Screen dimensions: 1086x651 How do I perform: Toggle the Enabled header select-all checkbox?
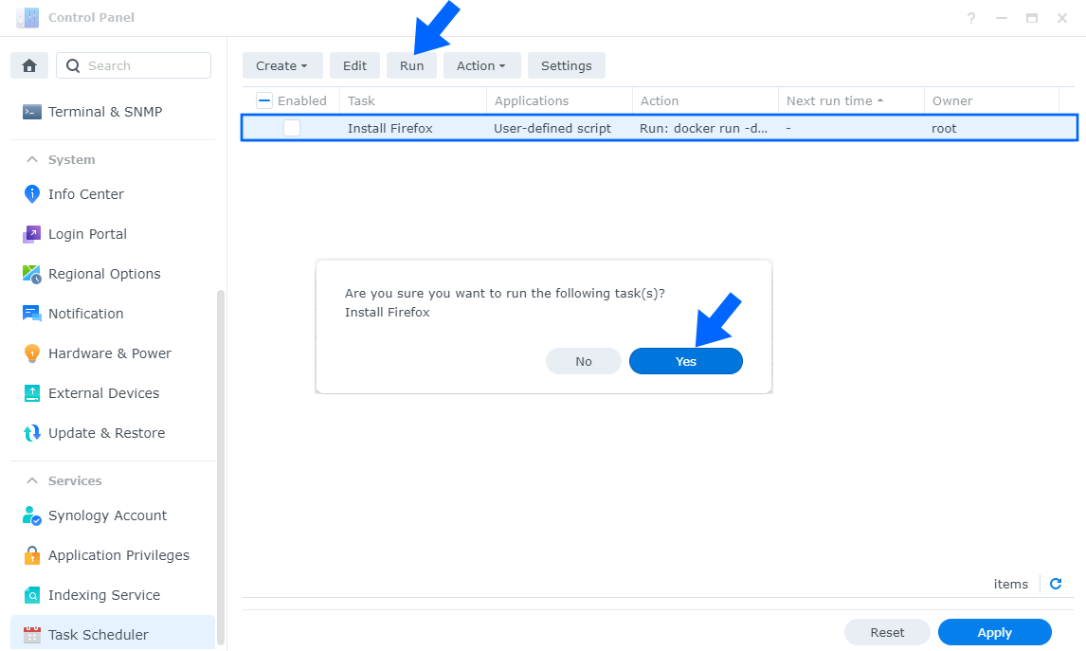(x=263, y=100)
